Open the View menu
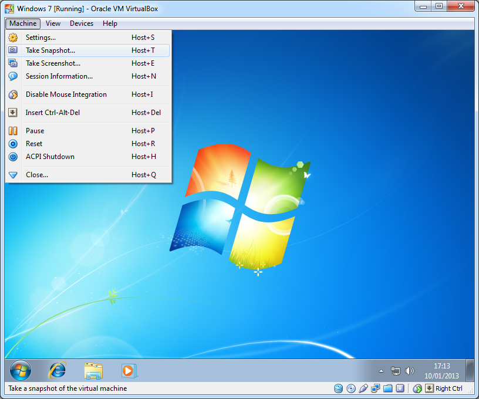 click(x=53, y=23)
